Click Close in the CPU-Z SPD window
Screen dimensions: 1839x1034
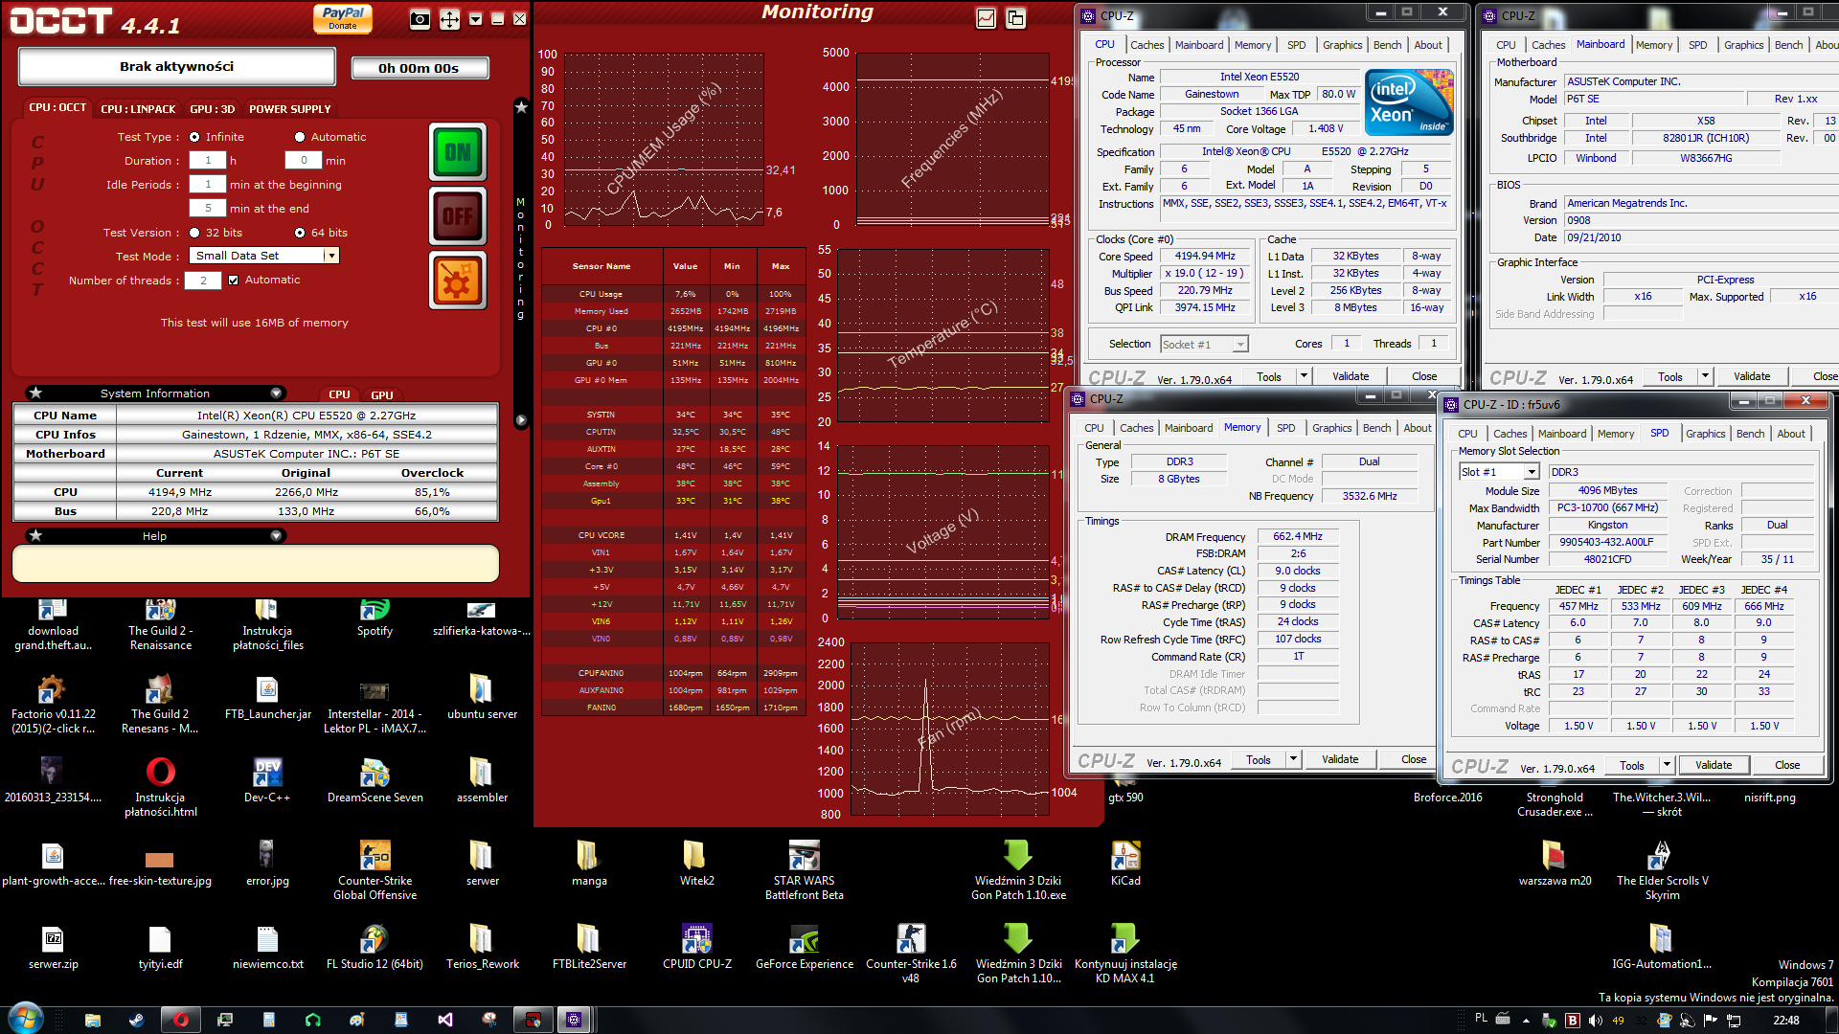[1787, 765]
